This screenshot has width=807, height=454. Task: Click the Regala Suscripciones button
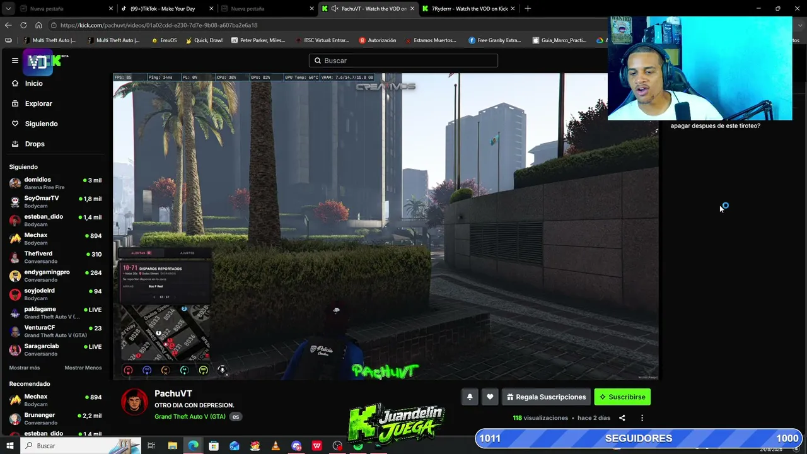click(546, 397)
